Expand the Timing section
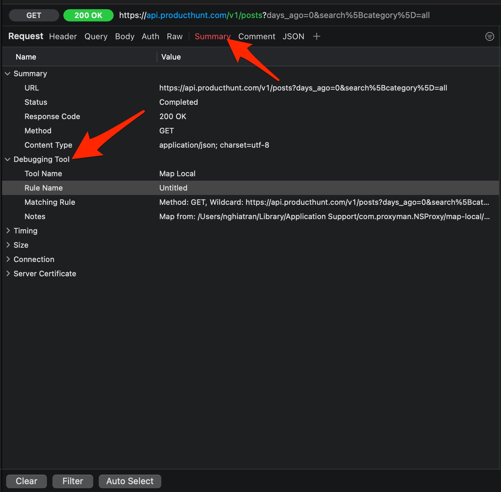This screenshot has width=501, height=492. point(8,231)
